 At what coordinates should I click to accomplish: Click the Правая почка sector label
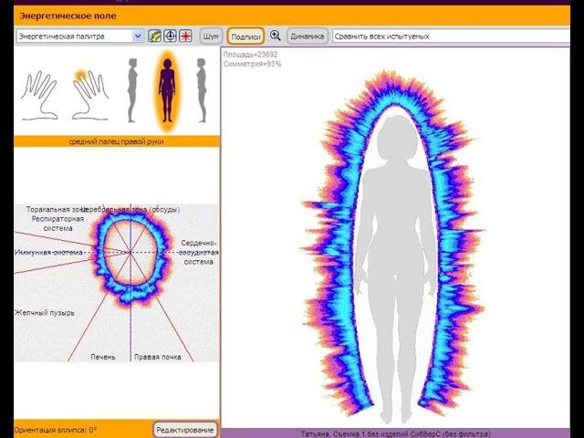[x=158, y=357]
